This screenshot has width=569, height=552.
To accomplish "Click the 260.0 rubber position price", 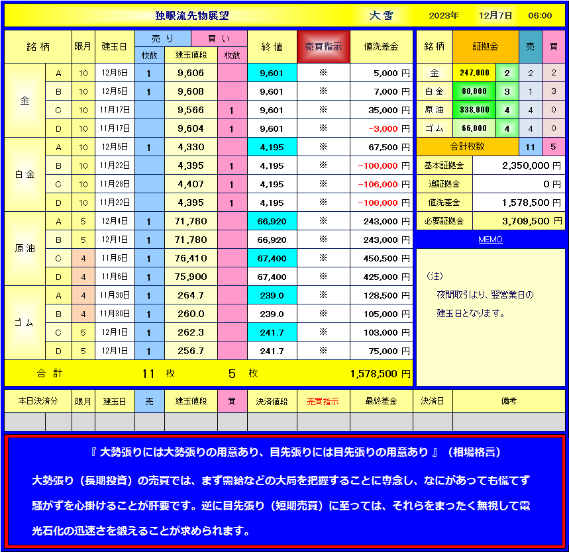I will point(191,313).
